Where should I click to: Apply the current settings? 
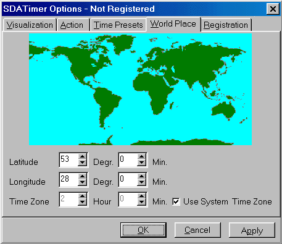(x=252, y=230)
